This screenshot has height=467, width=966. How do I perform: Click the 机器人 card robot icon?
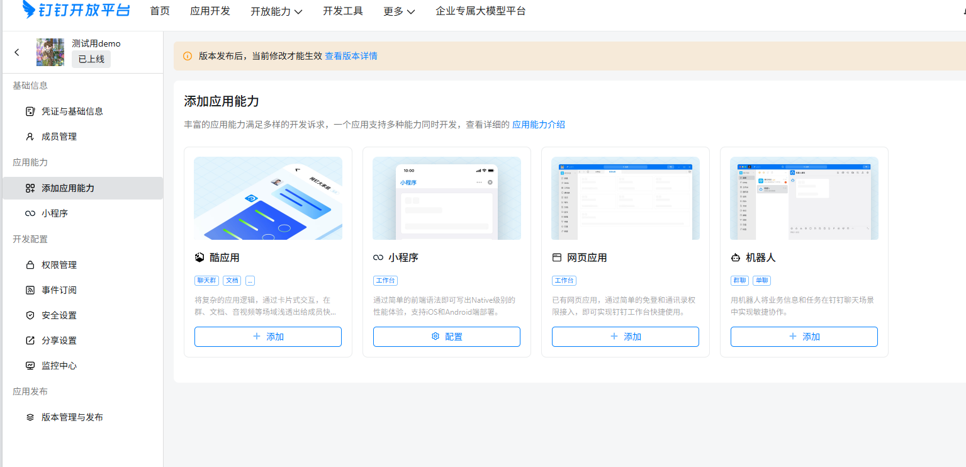pyautogui.click(x=736, y=257)
